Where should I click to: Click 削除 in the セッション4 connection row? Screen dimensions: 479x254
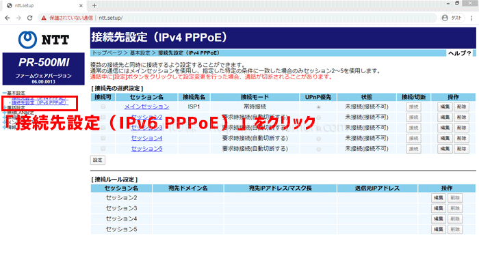point(461,139)
